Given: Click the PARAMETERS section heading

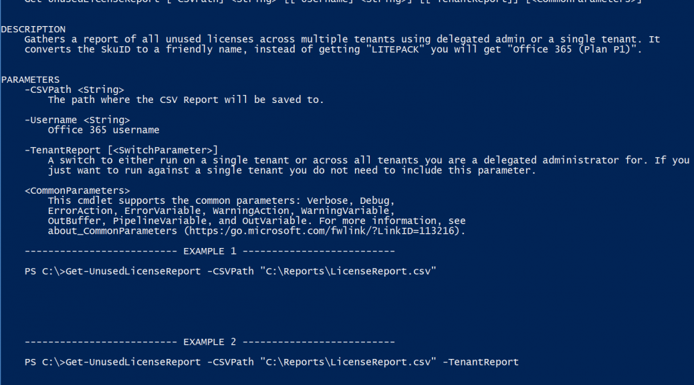Looking at the screenshot, I should 30,80.
